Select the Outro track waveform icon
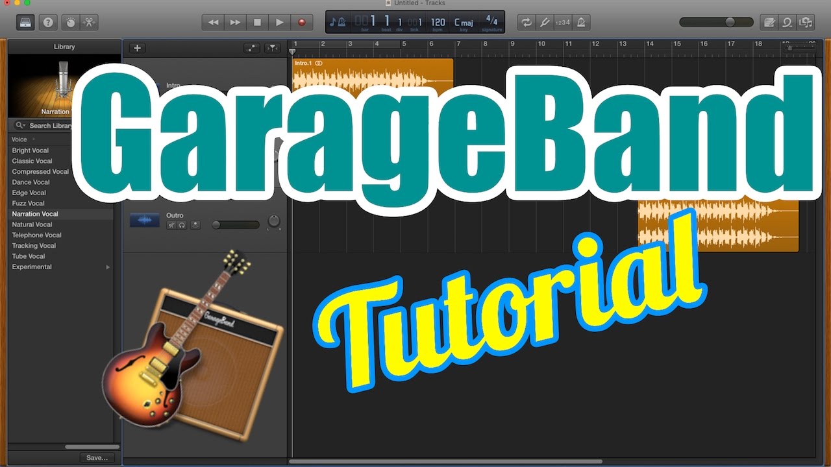Image resolution: width=831 pixels, height=467 pixels. point(144,221)
